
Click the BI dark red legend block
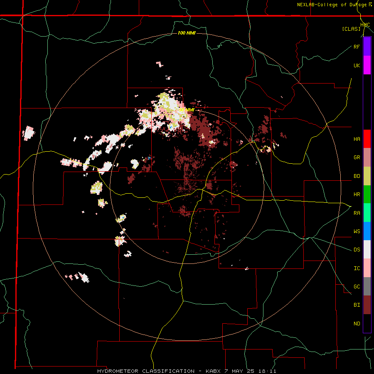(367, 305)
